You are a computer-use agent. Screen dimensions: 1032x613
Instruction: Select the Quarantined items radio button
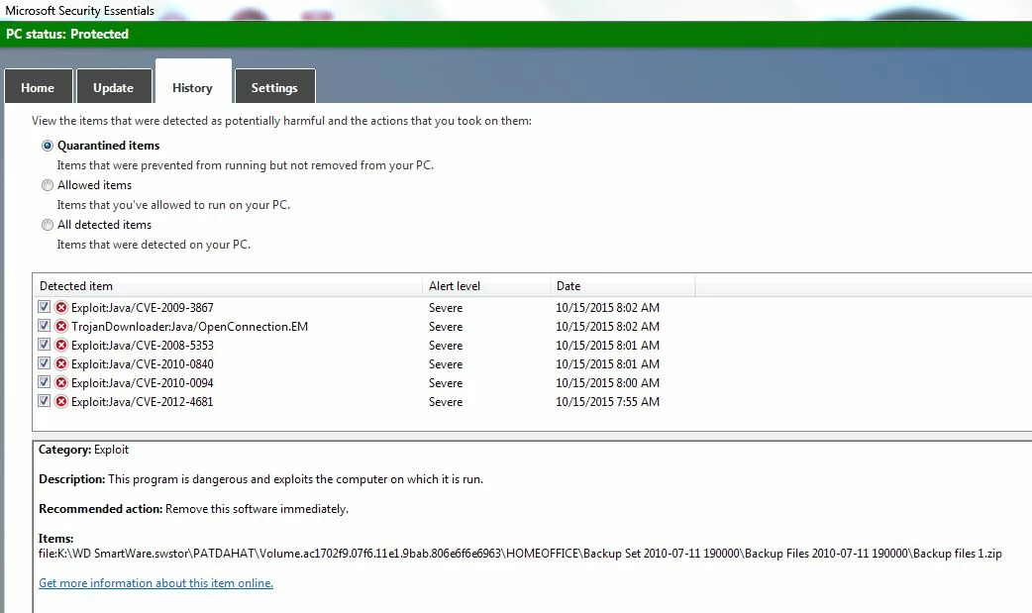click(x=48, y=146)
